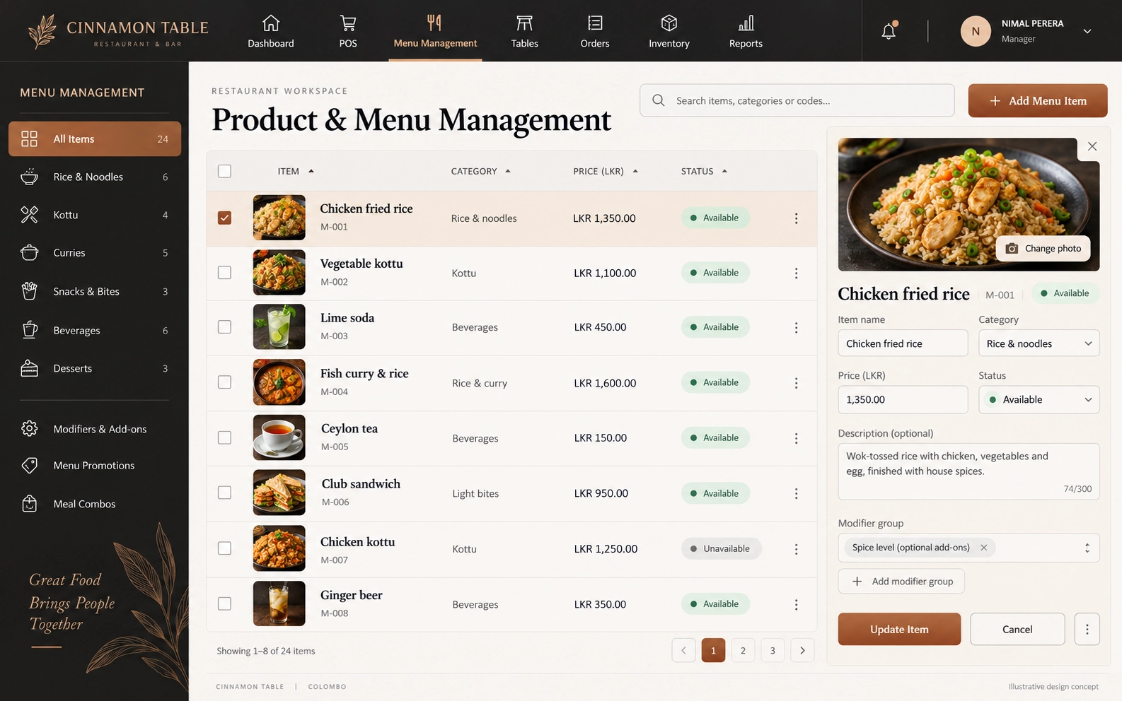Click Change photo on item image

click(x=1043, y=248)
